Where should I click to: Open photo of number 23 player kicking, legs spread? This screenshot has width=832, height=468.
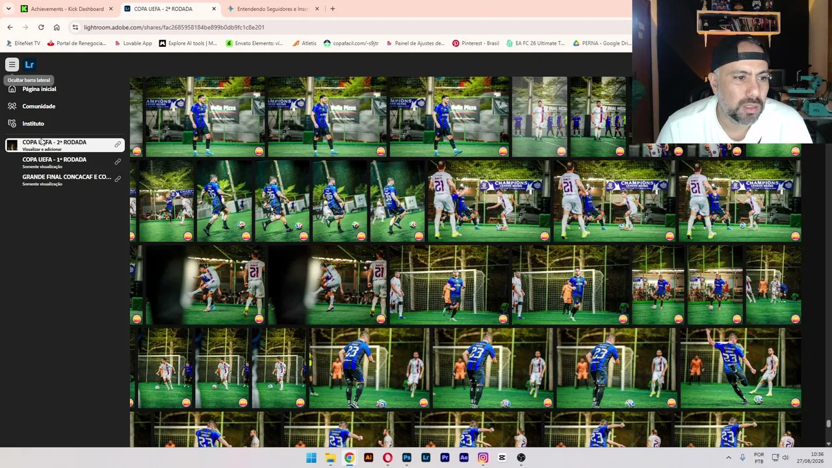740,368
